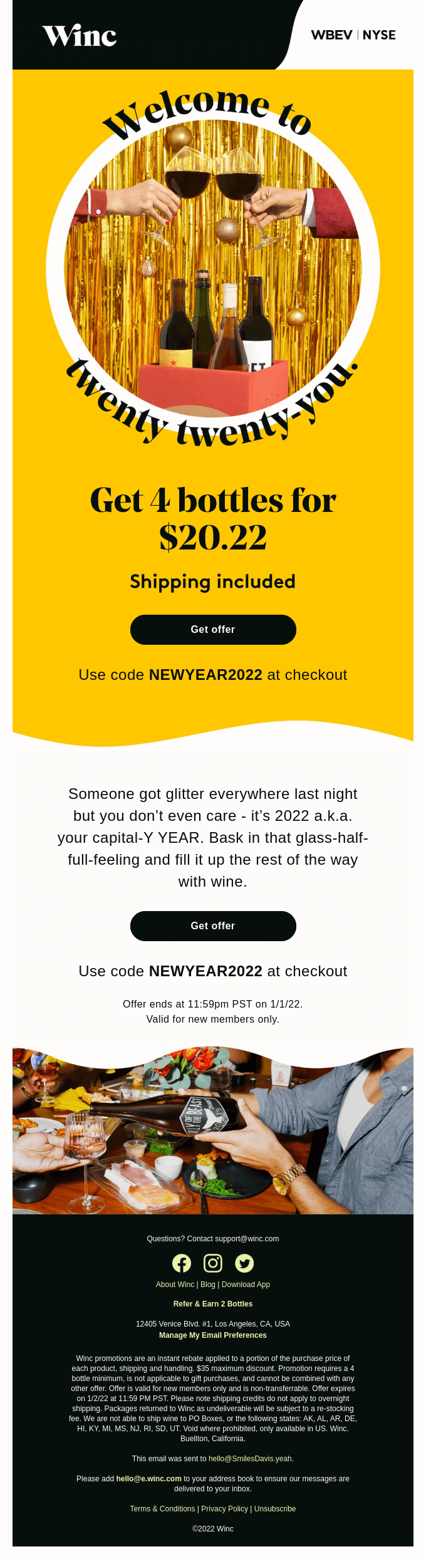Open Refer & Earn 2 Bottles link
The image size is (426, 1559).
click(213, 1304)
